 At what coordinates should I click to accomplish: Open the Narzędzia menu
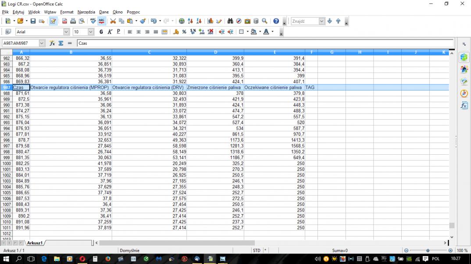[x=86, y=12]
